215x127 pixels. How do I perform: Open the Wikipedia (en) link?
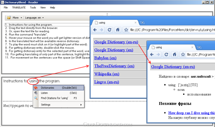pyautogui.click(x=107, y=74)
